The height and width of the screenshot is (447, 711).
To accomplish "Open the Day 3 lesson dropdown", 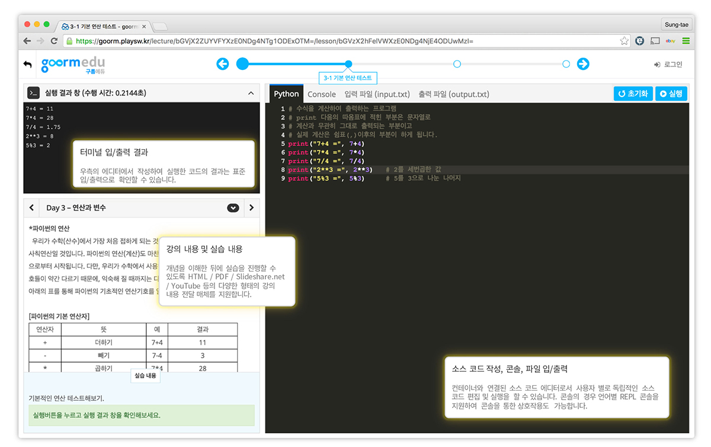I will (233, 208).
